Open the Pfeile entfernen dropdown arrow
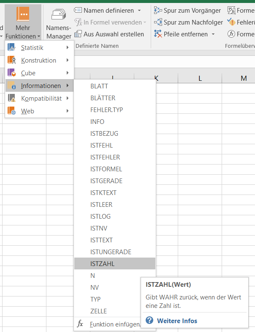The height and width of the screenshot is (332, 255). [x=213, y=34]
